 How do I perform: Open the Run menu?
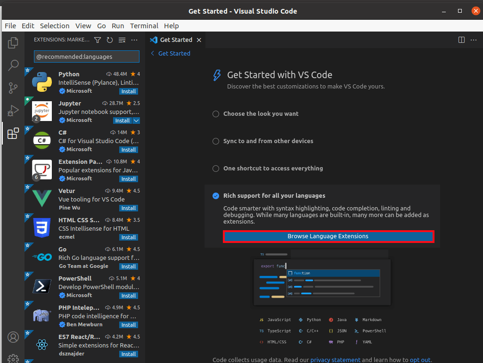(x=118, y=26)
